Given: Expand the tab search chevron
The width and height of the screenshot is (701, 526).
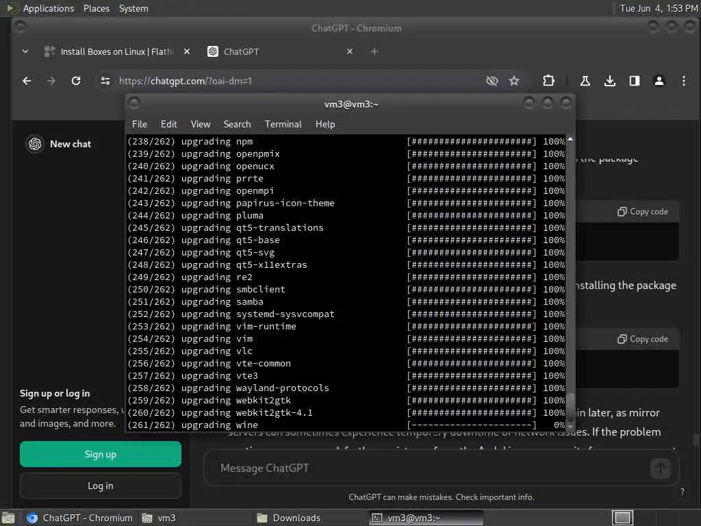Looking at the screenshot, I should [25, 51].
